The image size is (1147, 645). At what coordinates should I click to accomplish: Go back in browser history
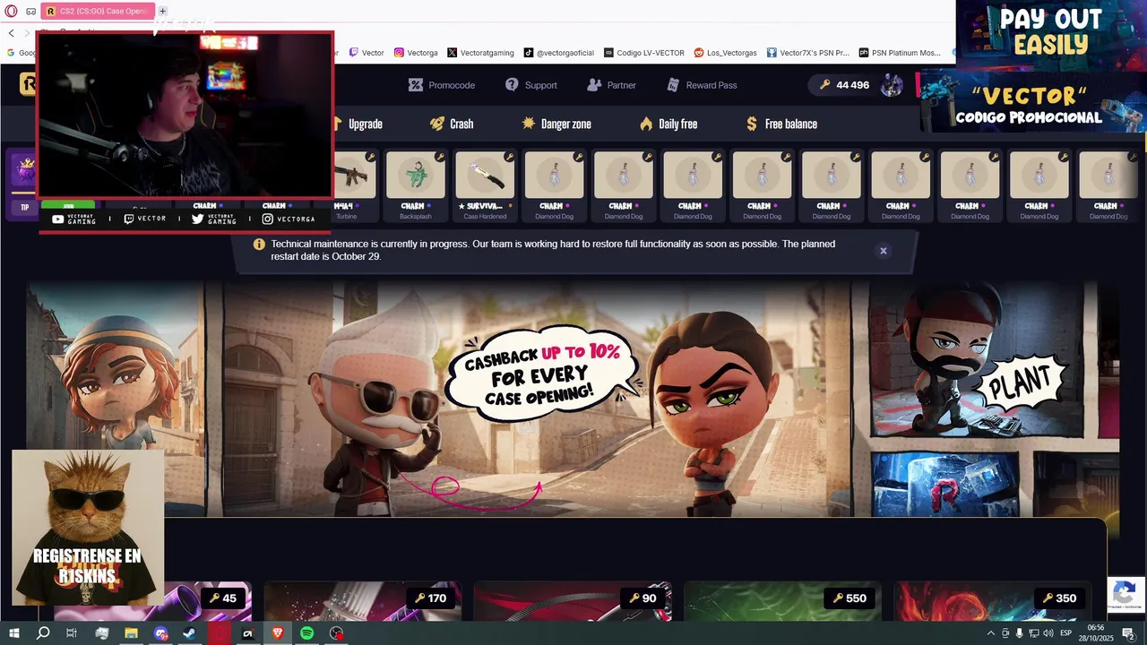pyautogui.click(x=11, y=33)
